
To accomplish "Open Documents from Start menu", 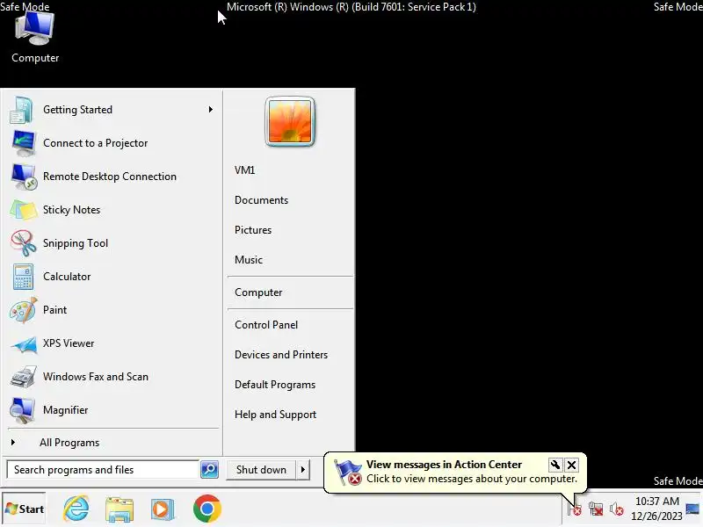I will tap(261, 200).
